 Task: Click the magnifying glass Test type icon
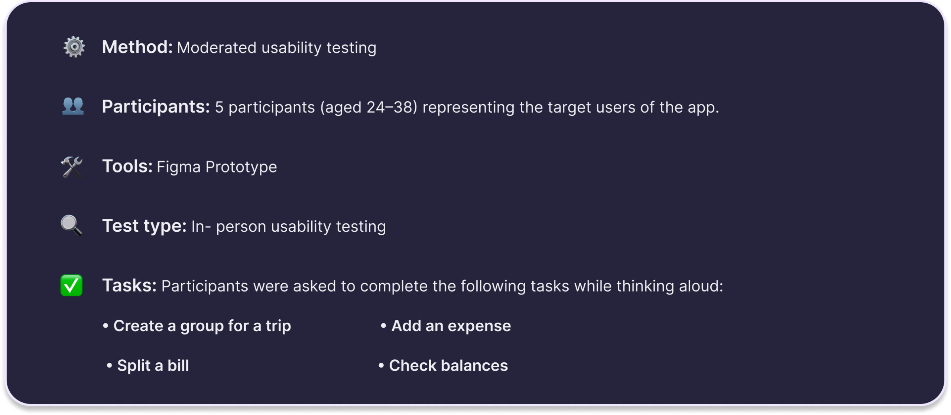tap(71, 225)
